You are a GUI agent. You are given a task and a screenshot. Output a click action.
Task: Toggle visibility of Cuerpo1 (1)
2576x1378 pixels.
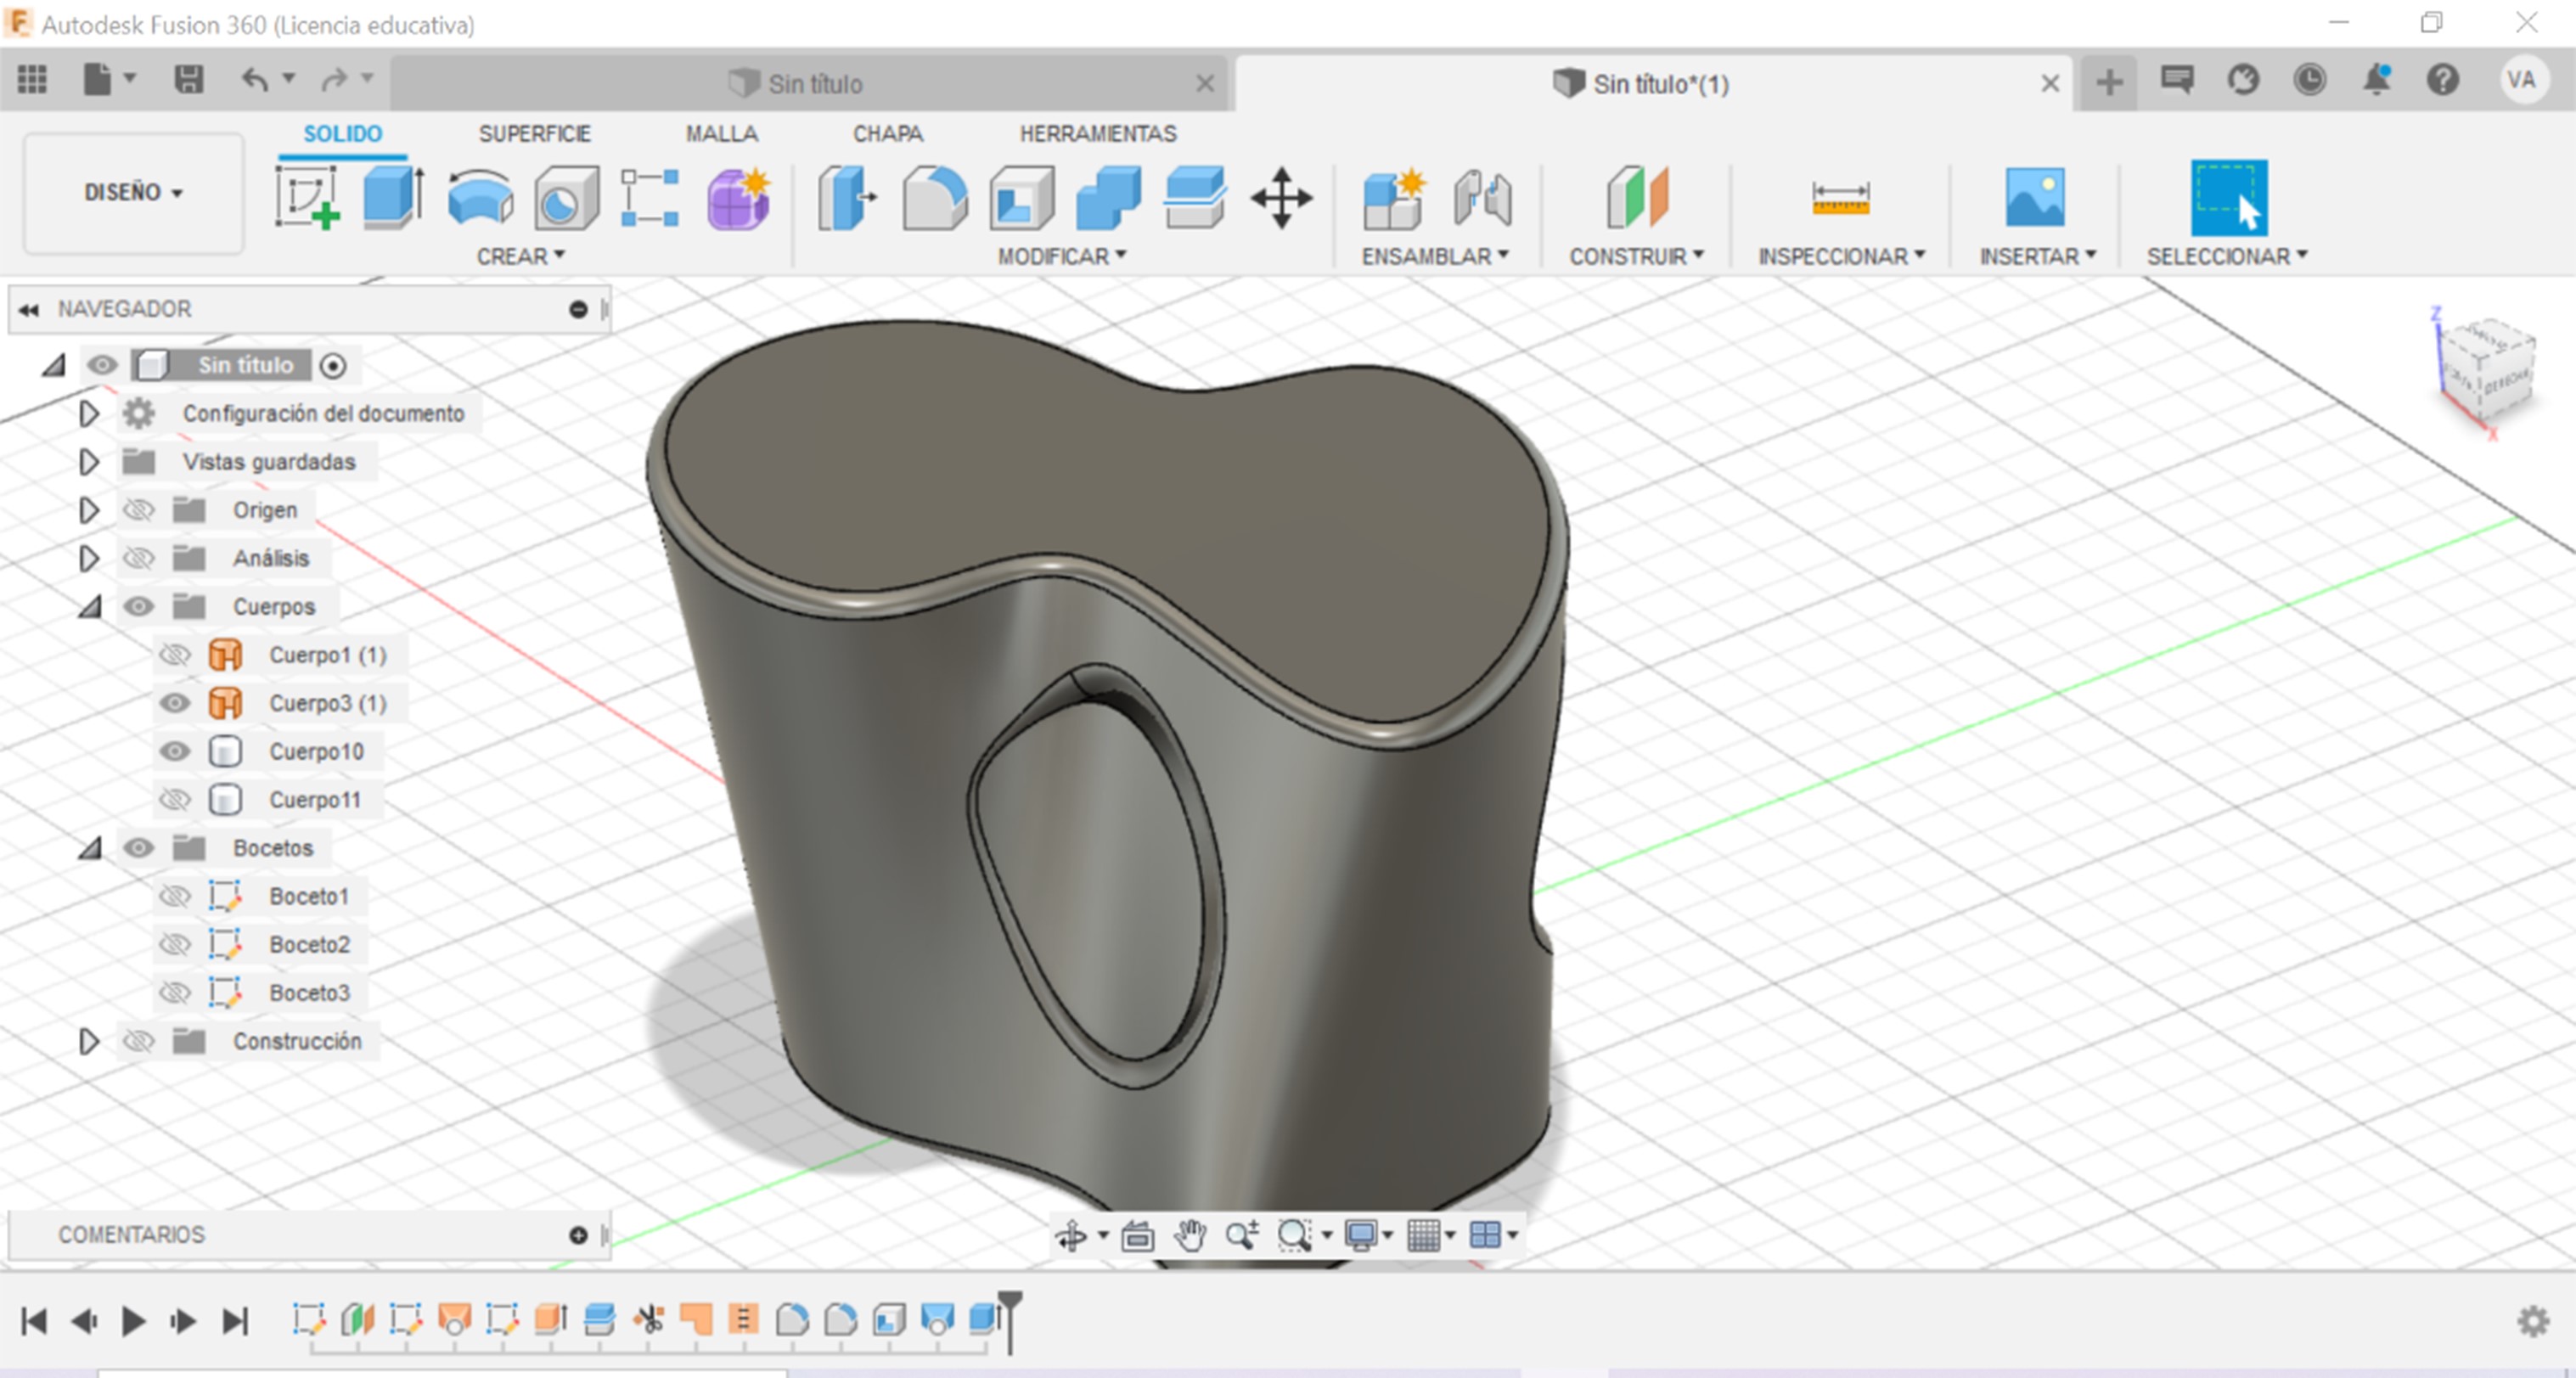(175, 655)
